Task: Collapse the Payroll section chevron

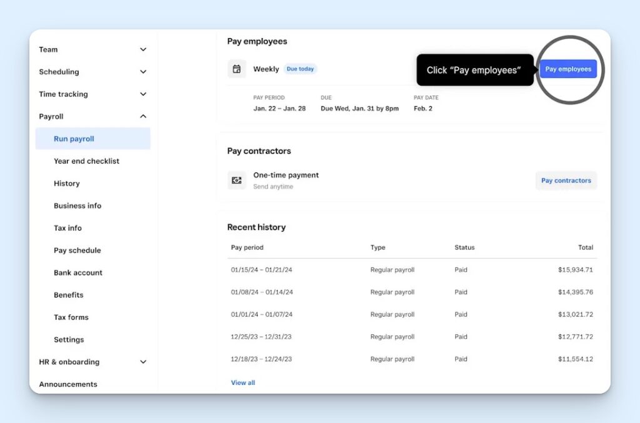Action: [143, 116]
